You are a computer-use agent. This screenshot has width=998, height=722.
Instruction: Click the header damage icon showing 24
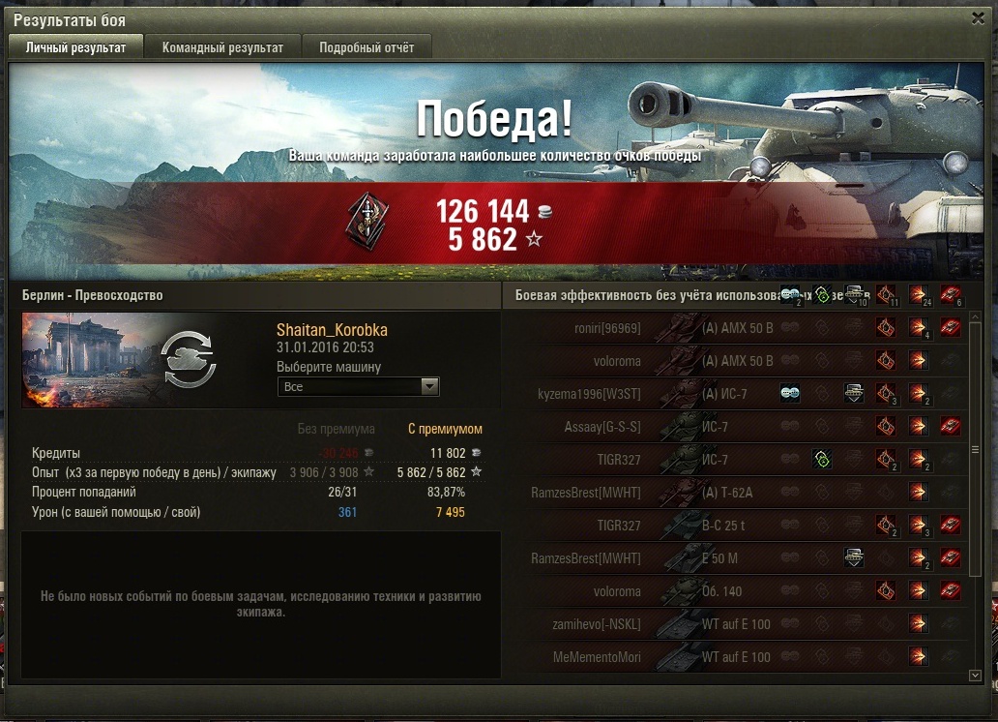[918, 294]
